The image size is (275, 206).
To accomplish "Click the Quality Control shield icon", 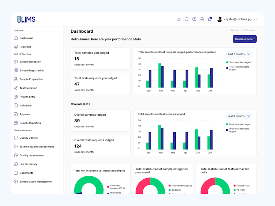I will click(x=16, y=138).
